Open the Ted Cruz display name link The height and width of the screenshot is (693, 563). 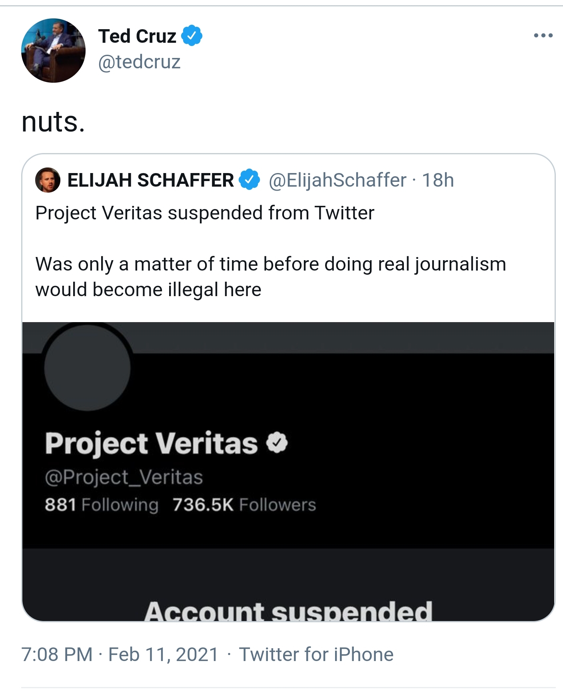pyautogui.click(x=137, y=36)
